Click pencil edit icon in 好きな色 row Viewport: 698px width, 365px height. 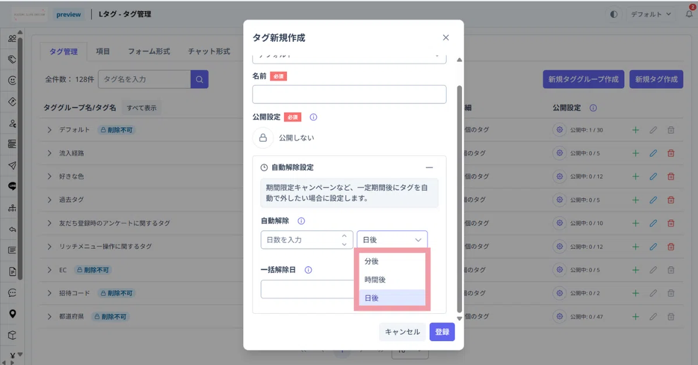(x=653, y=176)
